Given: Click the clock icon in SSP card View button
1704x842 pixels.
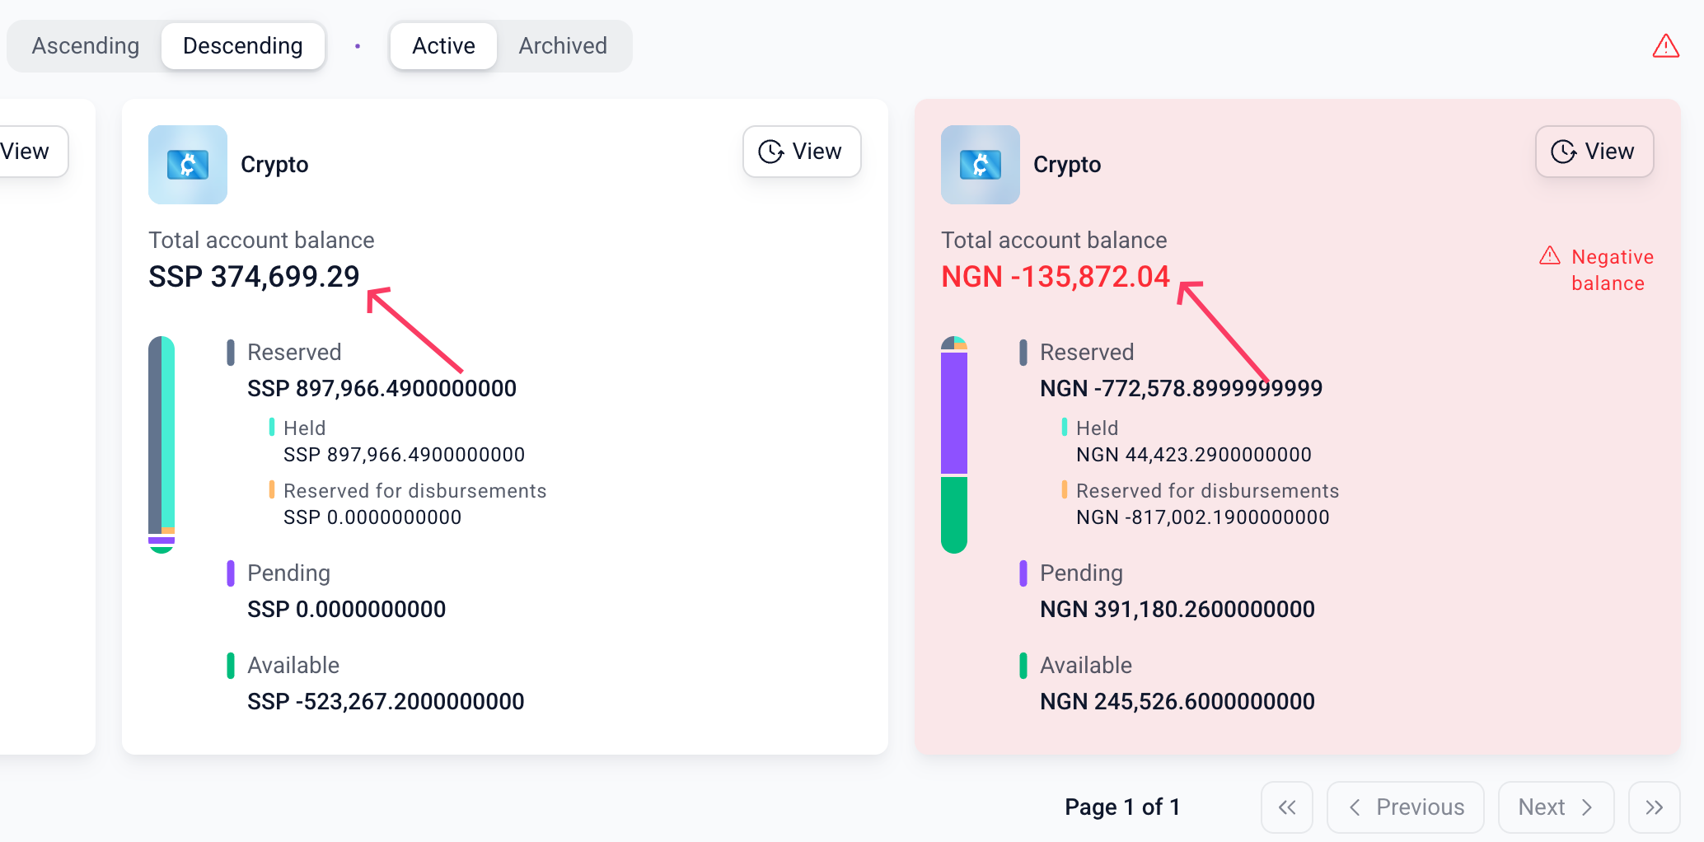Looking at the screenshot, I should click(771, 152).
